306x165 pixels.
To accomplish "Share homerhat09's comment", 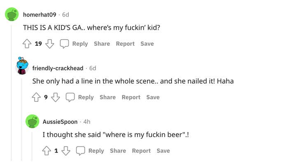I will pos(102,44).
